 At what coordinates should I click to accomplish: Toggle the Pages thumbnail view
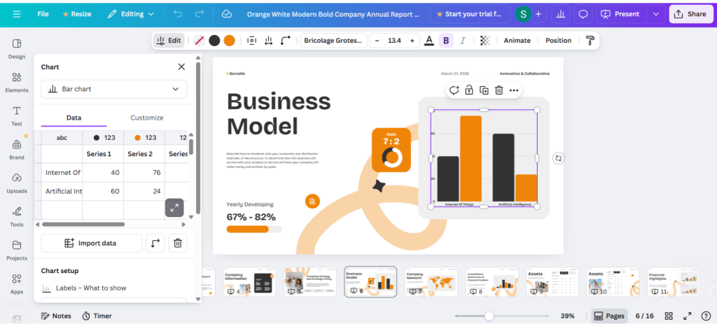tap(610, 316)
